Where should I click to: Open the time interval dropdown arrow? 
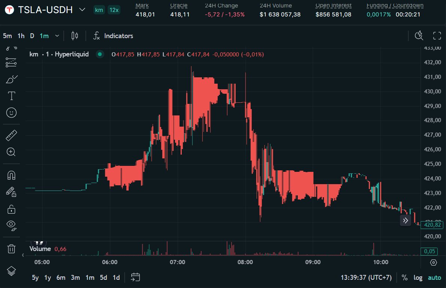click(57, 36)
